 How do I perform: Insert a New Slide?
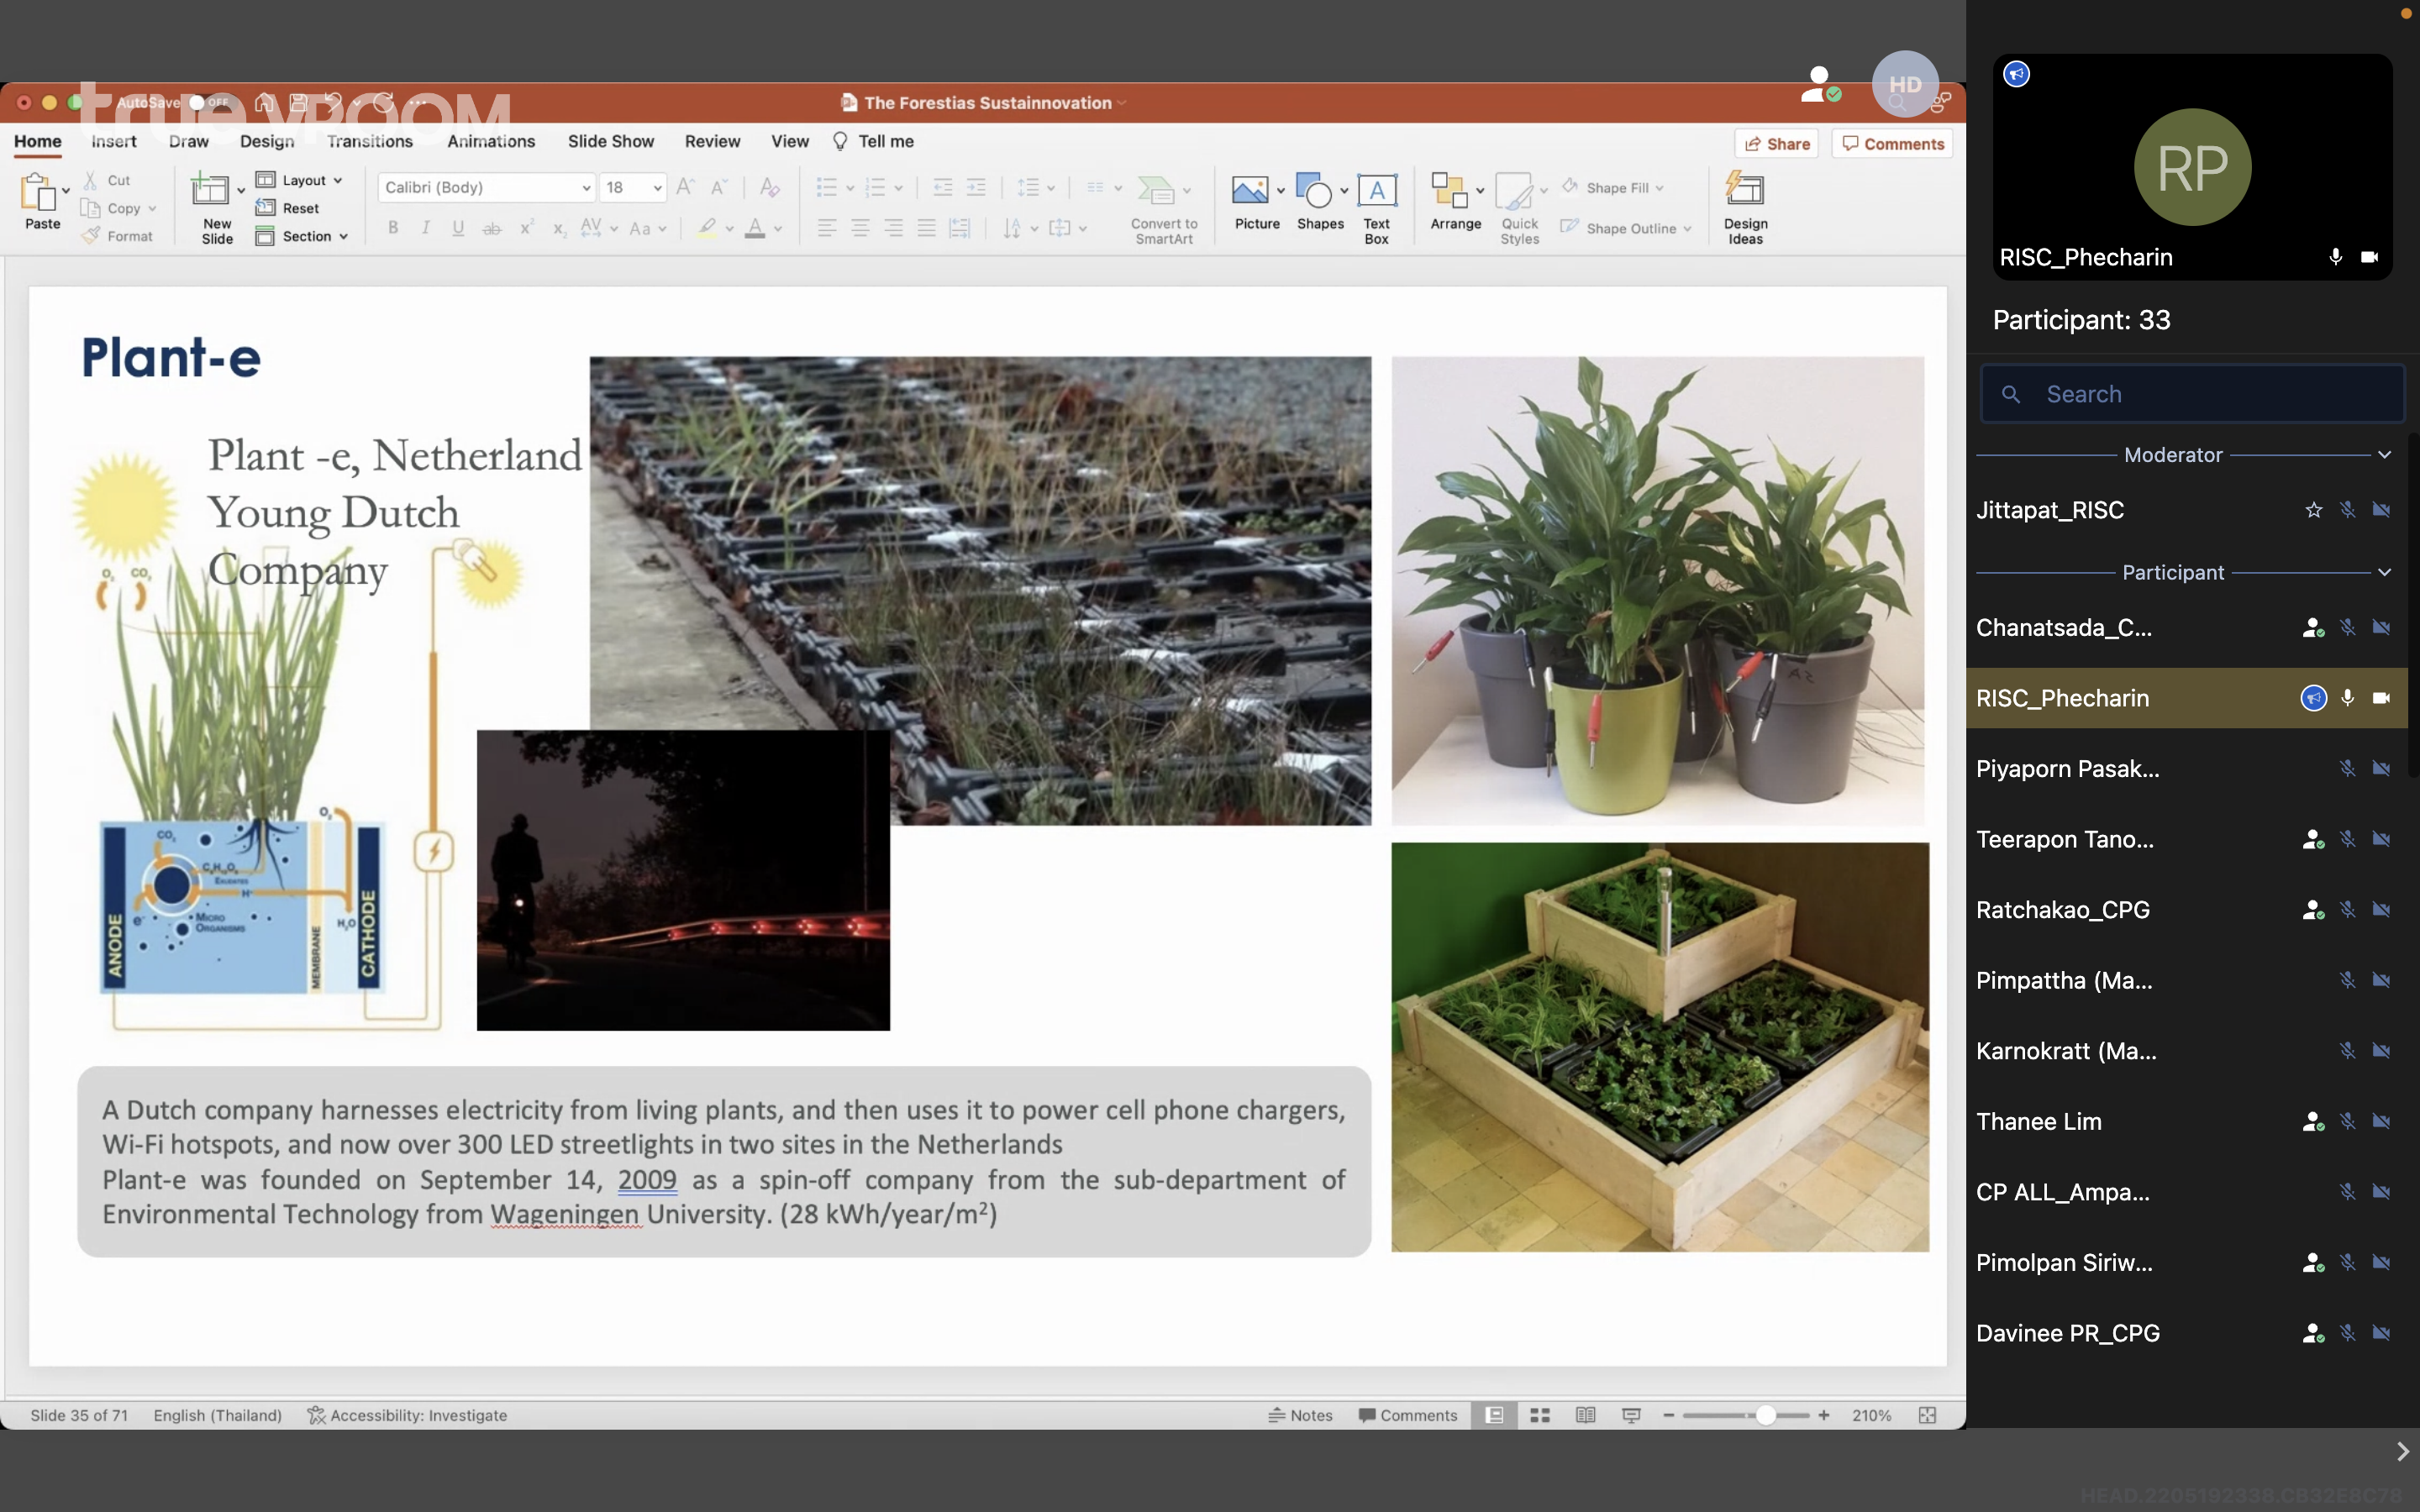coord(211,191)
